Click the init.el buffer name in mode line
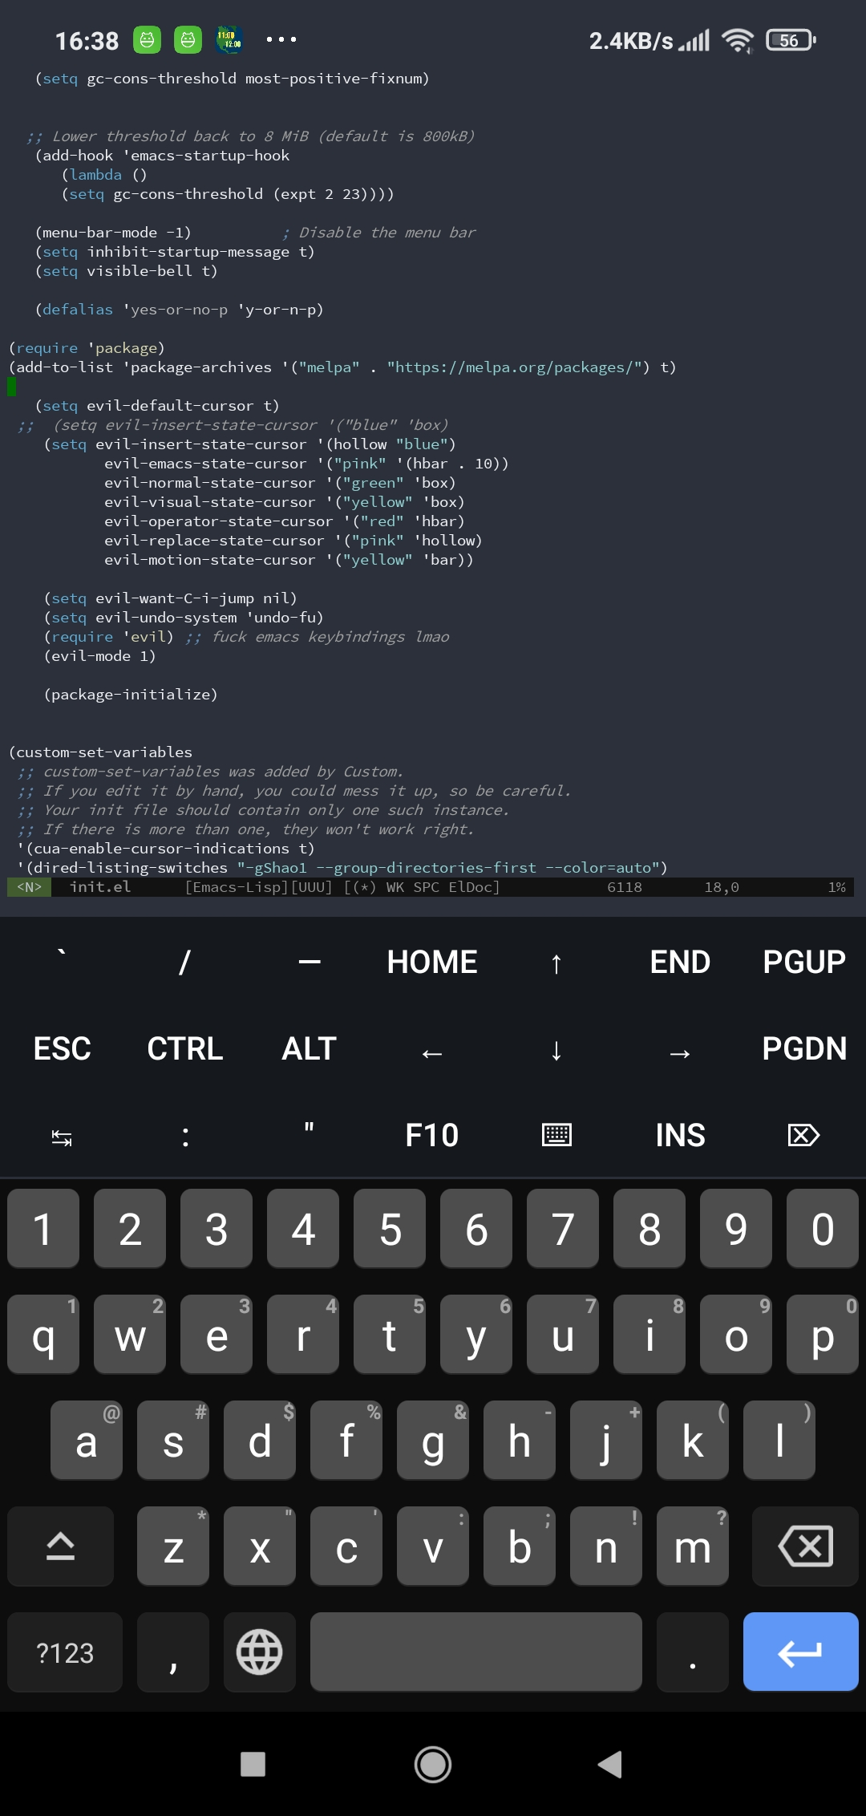Viewport: 866px width, 1816px height. [x=100, y=887]
